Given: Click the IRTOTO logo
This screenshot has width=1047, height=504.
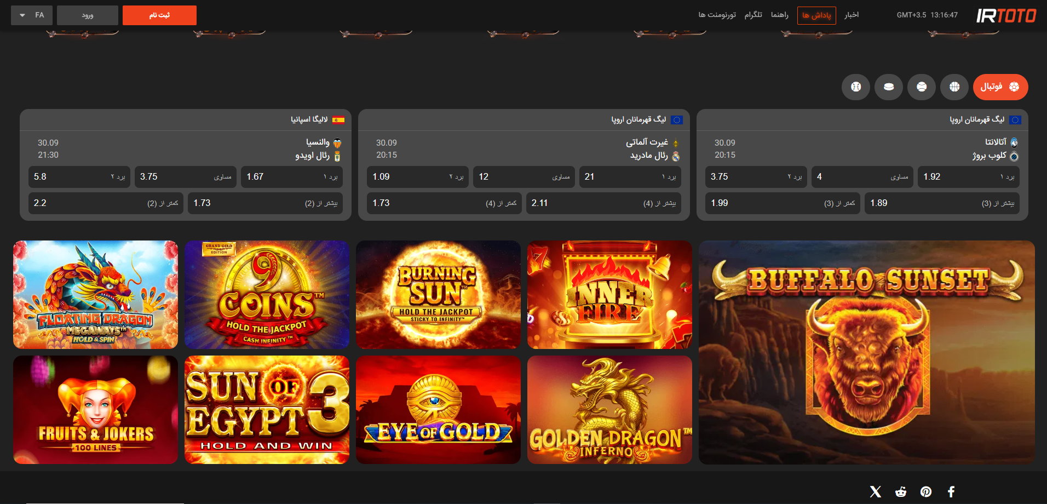Looking at the screenshot, I should click(x=1006, y=15).
